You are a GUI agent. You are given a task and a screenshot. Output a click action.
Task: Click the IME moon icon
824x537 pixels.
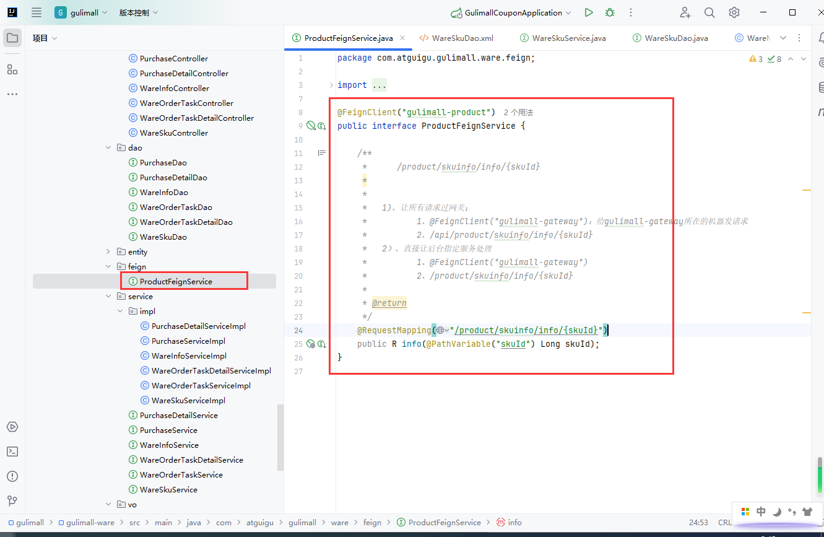[x=777, y=512]
